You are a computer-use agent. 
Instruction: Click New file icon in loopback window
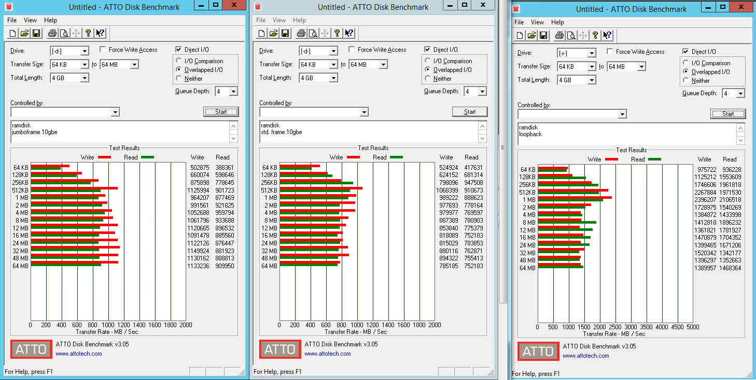coord(520,36)
